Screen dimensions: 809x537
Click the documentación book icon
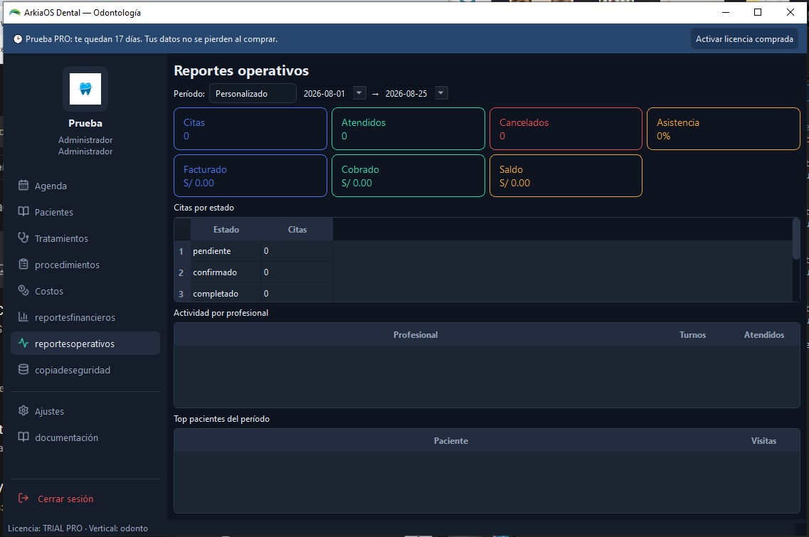pyautogui.click(x=23, y=437)
